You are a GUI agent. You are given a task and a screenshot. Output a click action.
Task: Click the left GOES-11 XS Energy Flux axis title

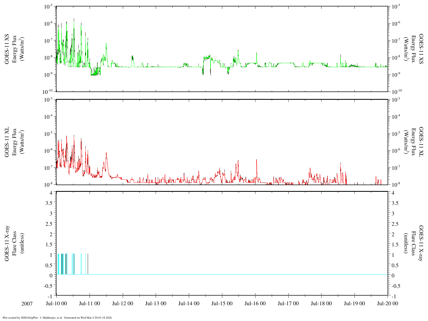point(14,49)
